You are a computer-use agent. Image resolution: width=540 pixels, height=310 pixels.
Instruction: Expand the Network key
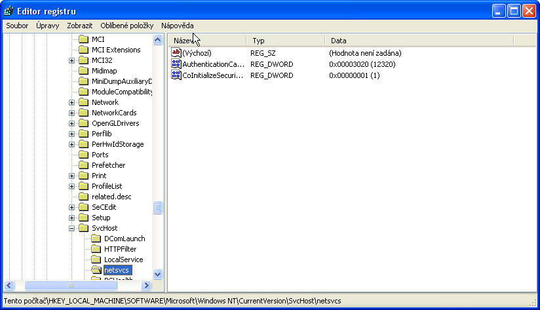pos(71,103)
